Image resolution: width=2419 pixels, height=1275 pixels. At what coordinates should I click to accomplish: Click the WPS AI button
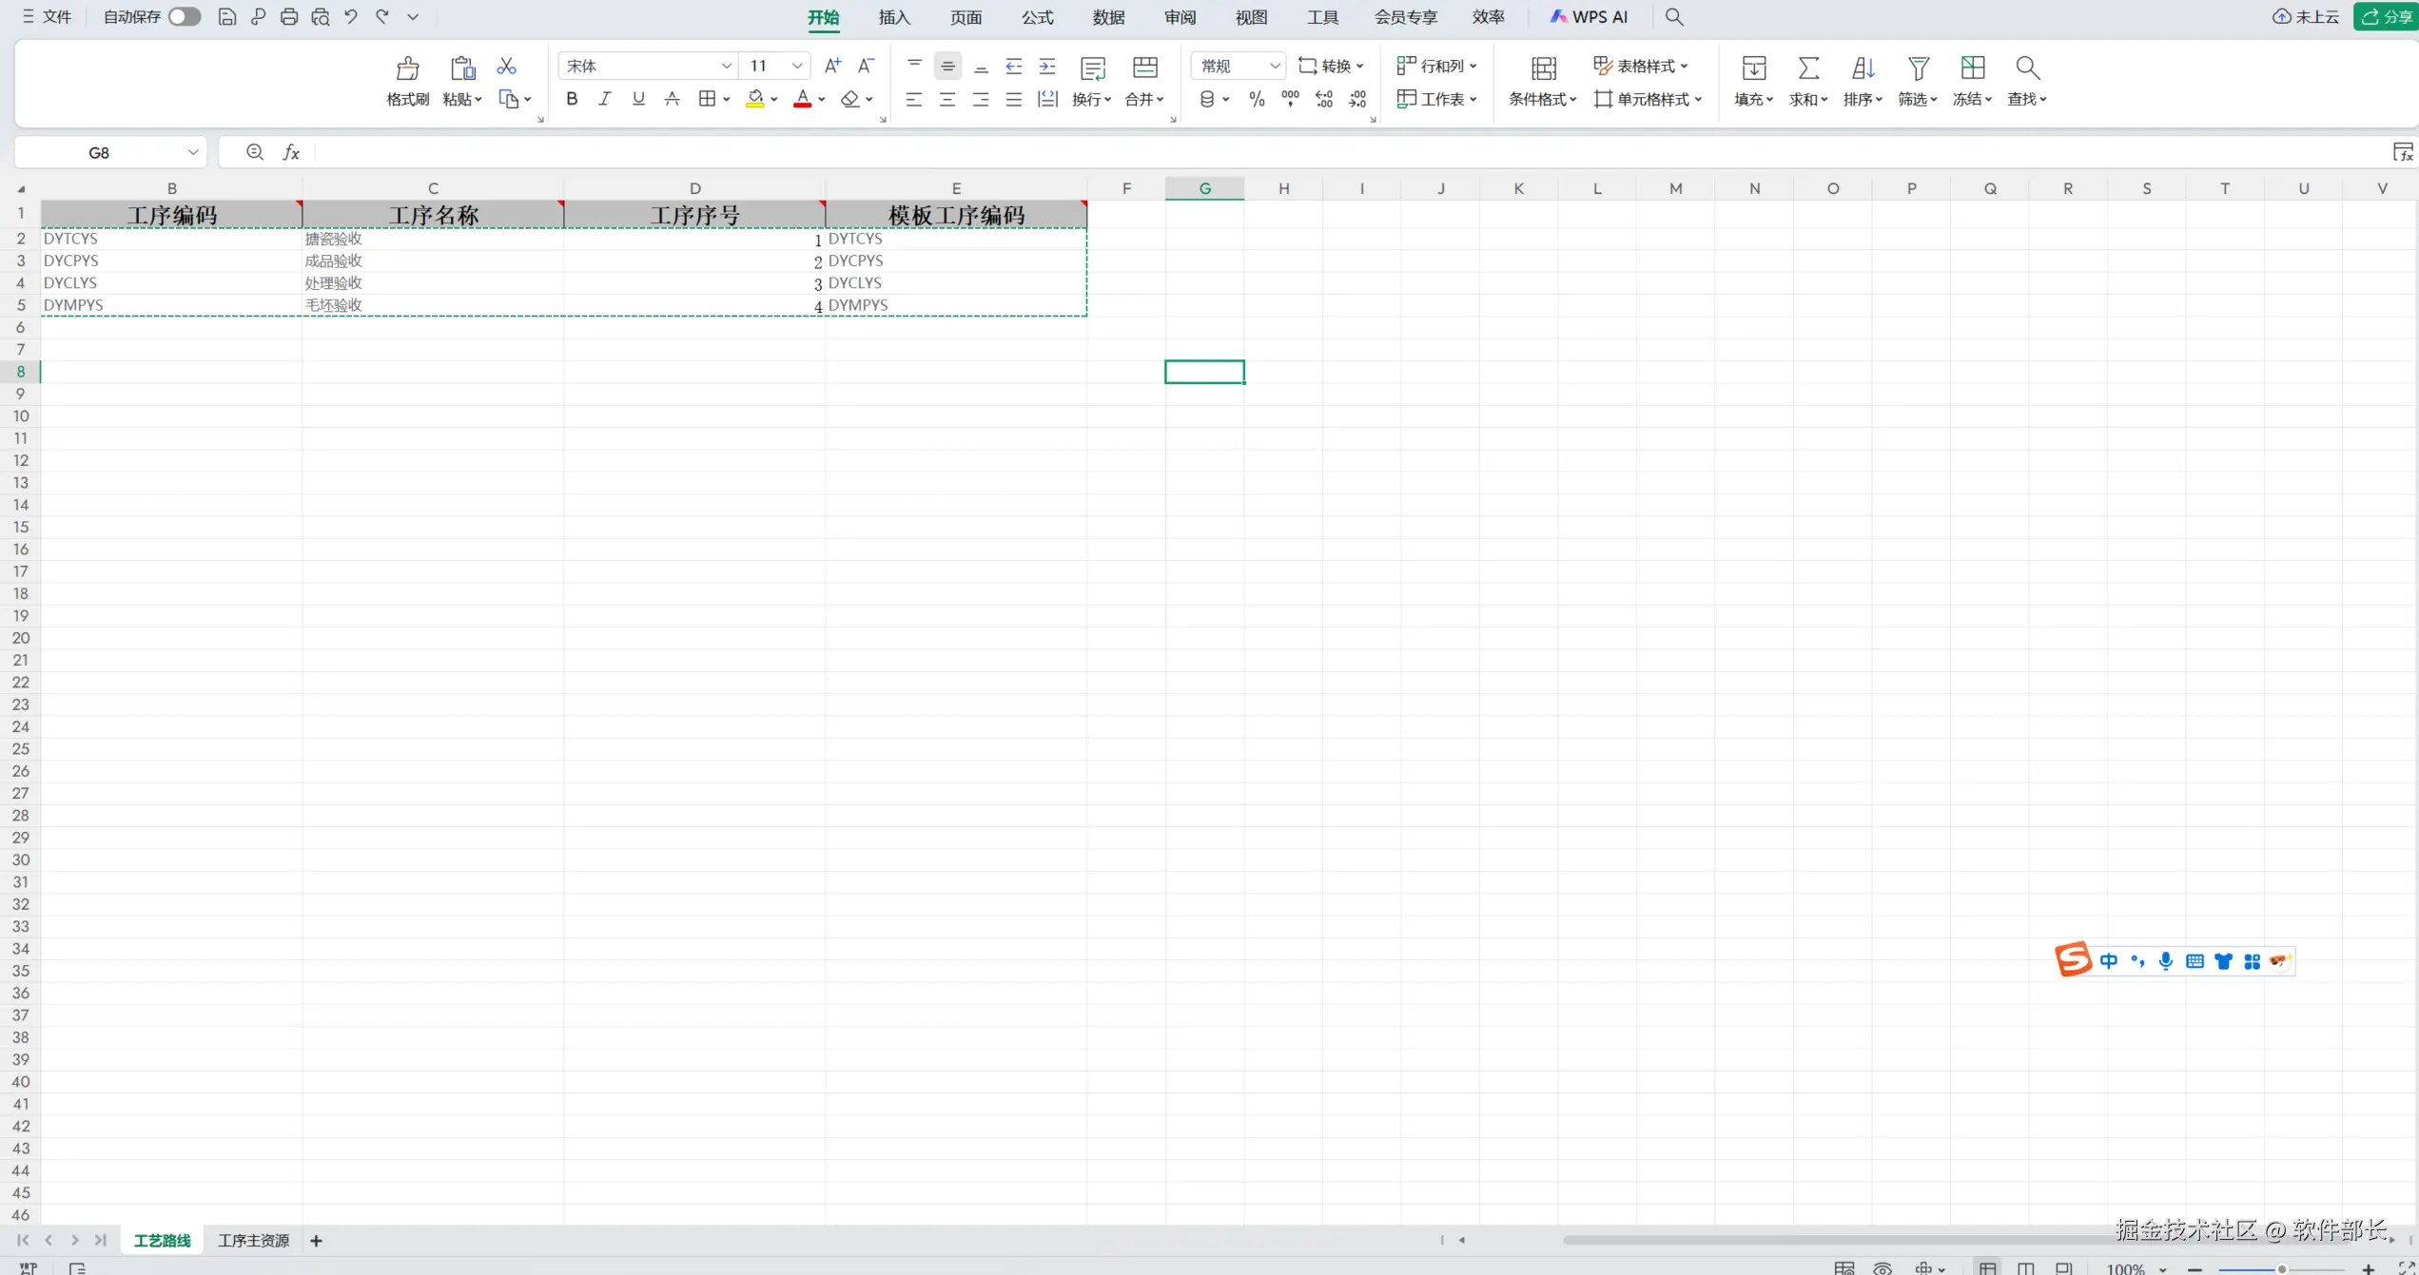[1590, 17]
